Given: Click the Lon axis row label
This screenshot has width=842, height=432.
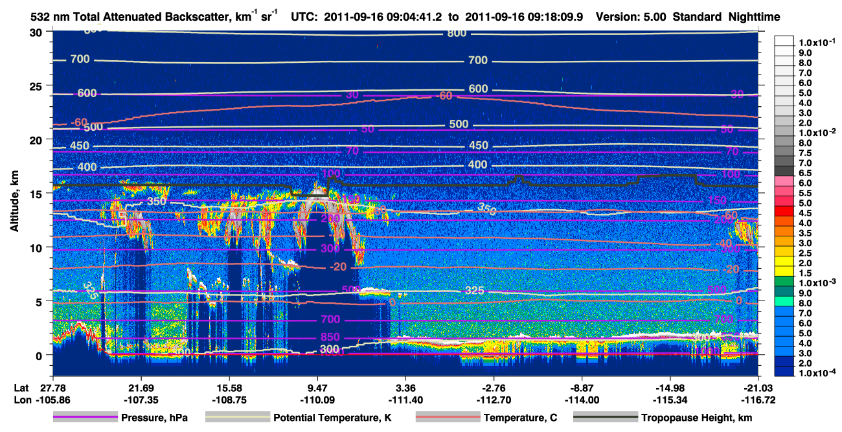Looking at the screenshot, I should [22, 399].
